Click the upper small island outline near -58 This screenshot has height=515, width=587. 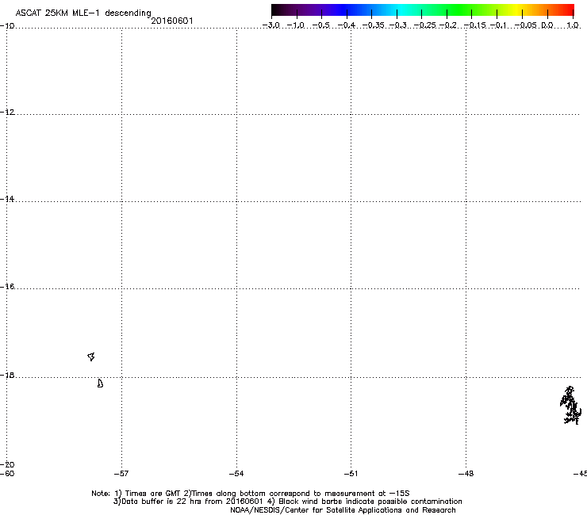tap(91, 357)
